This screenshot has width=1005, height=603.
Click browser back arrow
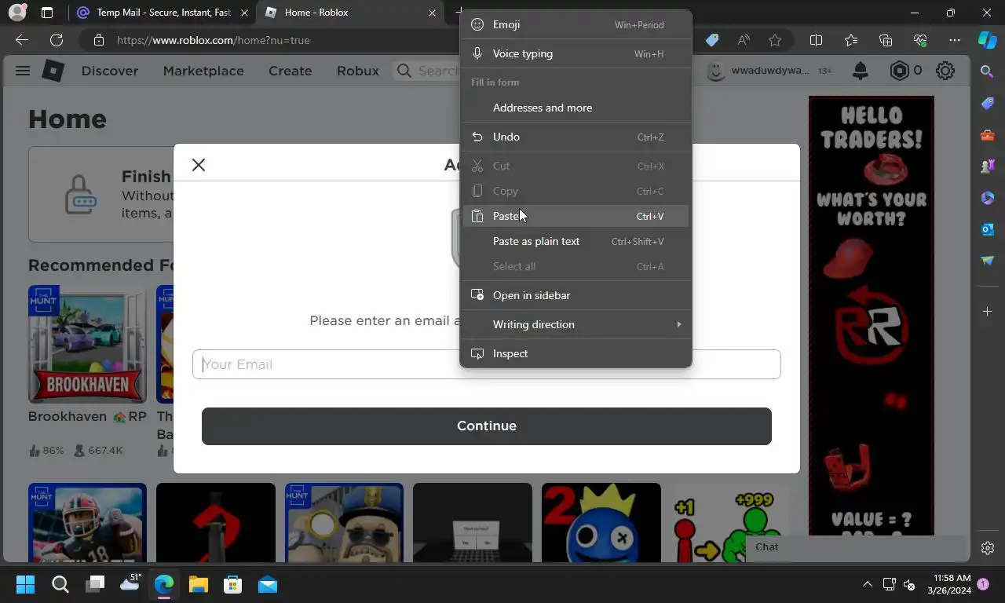point(22,40)
